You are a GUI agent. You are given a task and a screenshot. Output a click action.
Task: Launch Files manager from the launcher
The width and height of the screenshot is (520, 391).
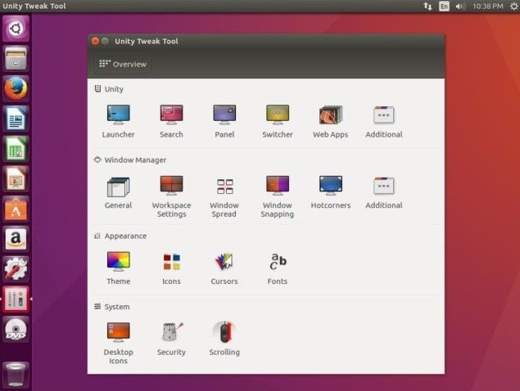(16, 59)
